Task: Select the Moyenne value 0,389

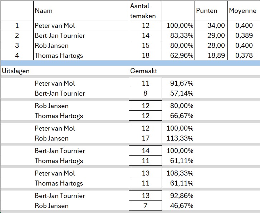Action: [244, 36]
